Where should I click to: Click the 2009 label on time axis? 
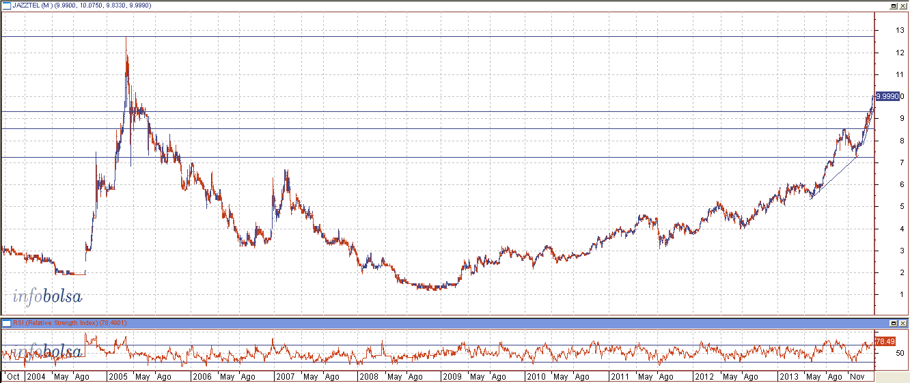pos(452,376)
